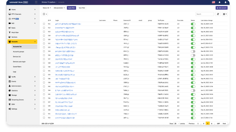Open the Add parameter dropdown
The image size is (236, 132).
[59, 8]
